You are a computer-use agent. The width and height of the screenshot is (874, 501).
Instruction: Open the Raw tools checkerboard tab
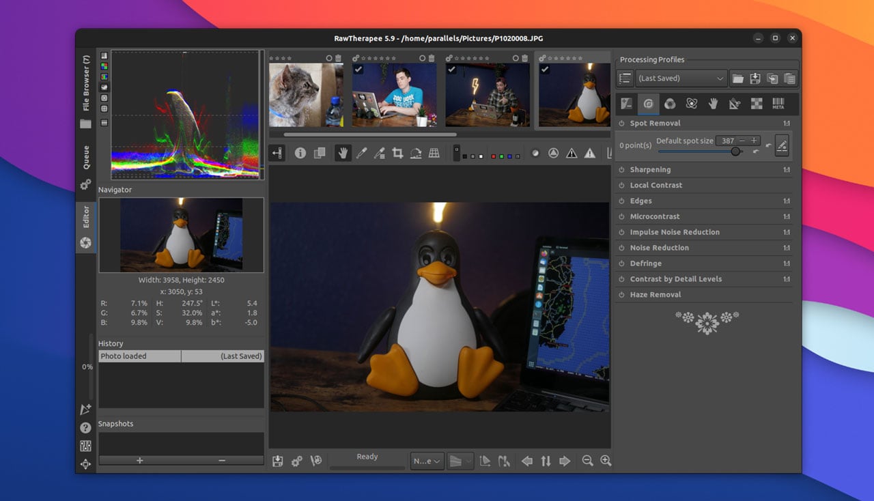(x=757, y=104)
